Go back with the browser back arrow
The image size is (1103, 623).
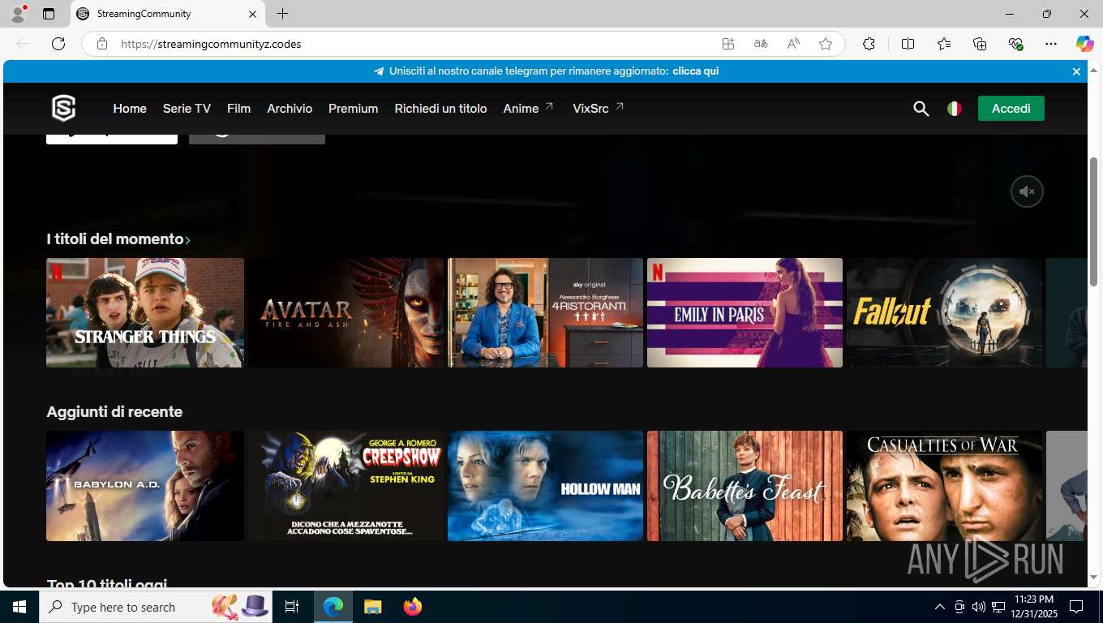(23, 44)
